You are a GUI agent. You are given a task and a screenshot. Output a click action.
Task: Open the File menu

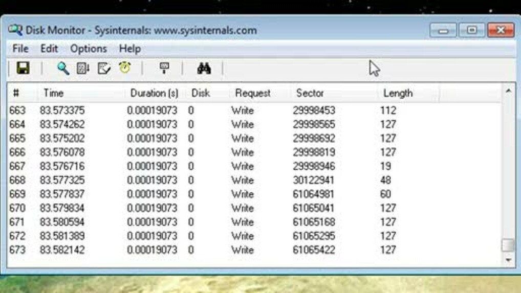pyautogui.click(x=20, y=49)
